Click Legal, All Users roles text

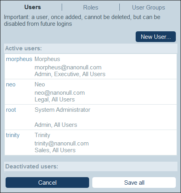[x=54, y=99]
